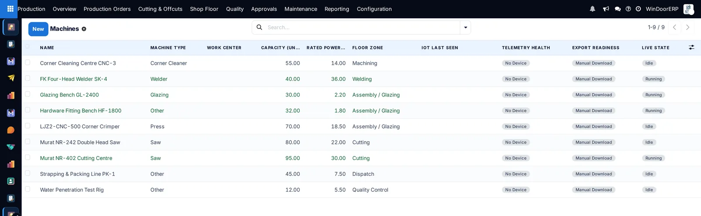Open the FK Four-Head Welder SK-4 record
The height and width of the screenshot is (216, 701).
tap(74, 79)
